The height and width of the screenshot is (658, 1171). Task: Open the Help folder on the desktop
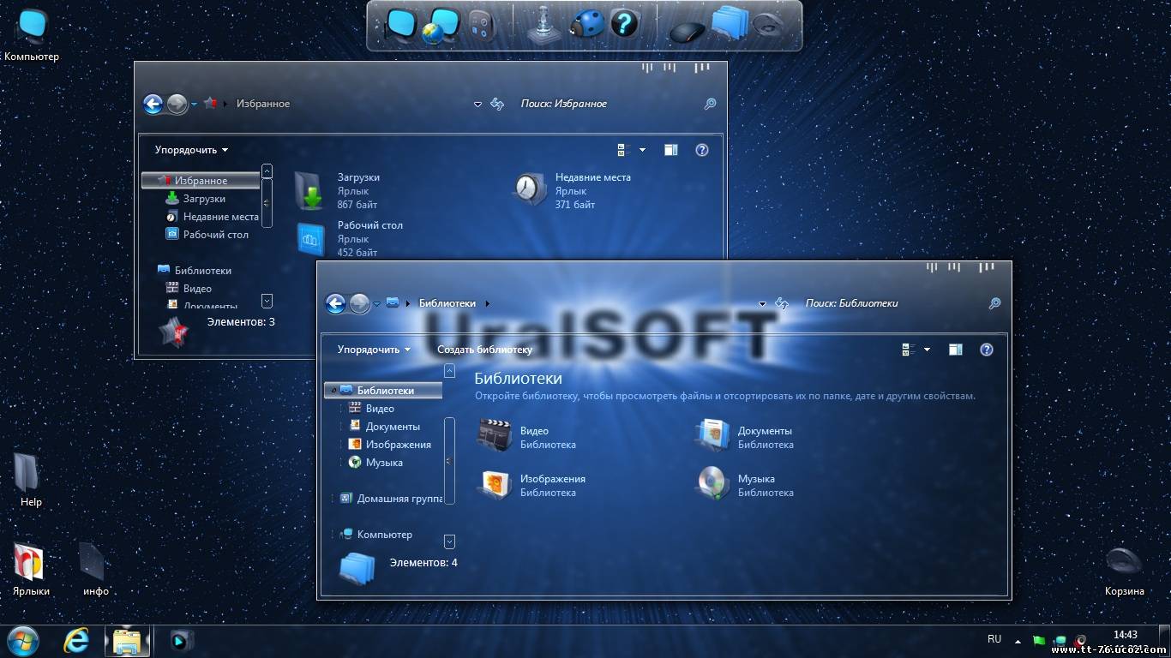[30, 479]
